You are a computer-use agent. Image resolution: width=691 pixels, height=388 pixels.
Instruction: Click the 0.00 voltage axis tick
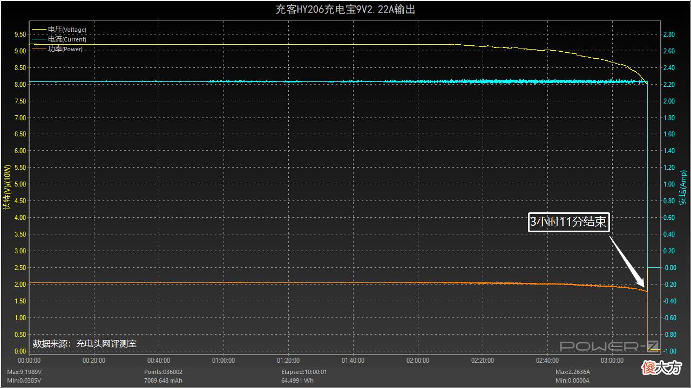coord(20,351)
